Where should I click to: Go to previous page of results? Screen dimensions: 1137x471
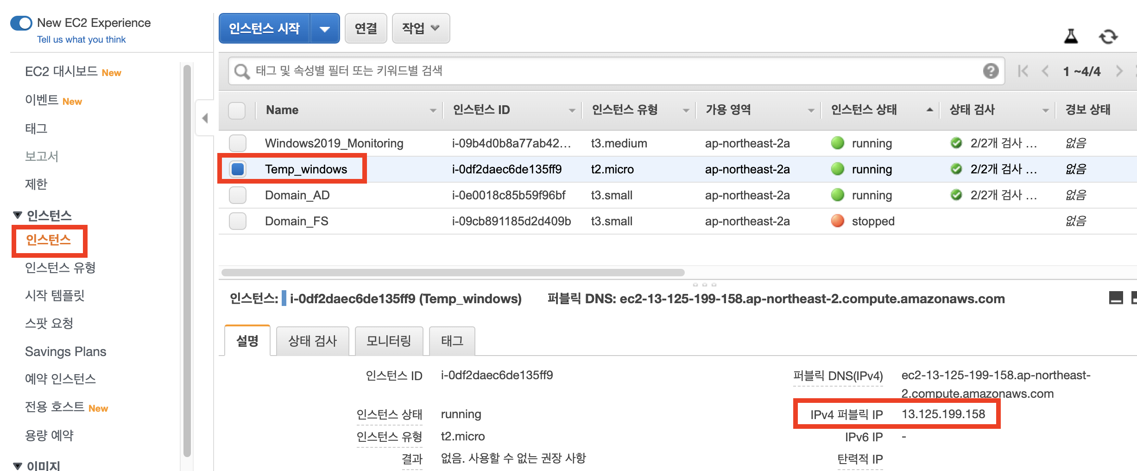point(1045,71)
